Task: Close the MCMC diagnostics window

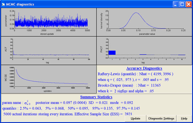Action: tap(189, 5)
